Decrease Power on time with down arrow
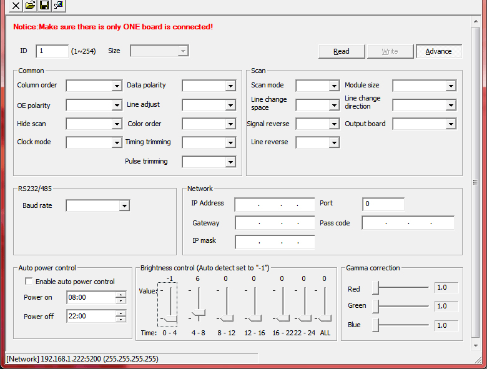Screen dimensions: 487x369 pos(121,301)
